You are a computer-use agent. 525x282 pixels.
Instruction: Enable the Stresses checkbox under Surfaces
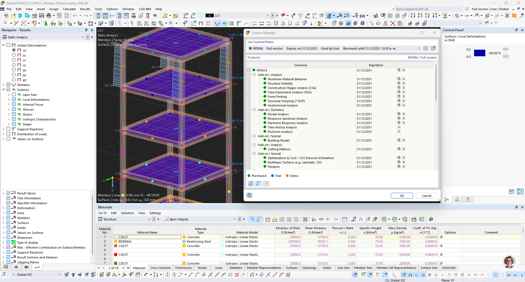pos(14,109)
